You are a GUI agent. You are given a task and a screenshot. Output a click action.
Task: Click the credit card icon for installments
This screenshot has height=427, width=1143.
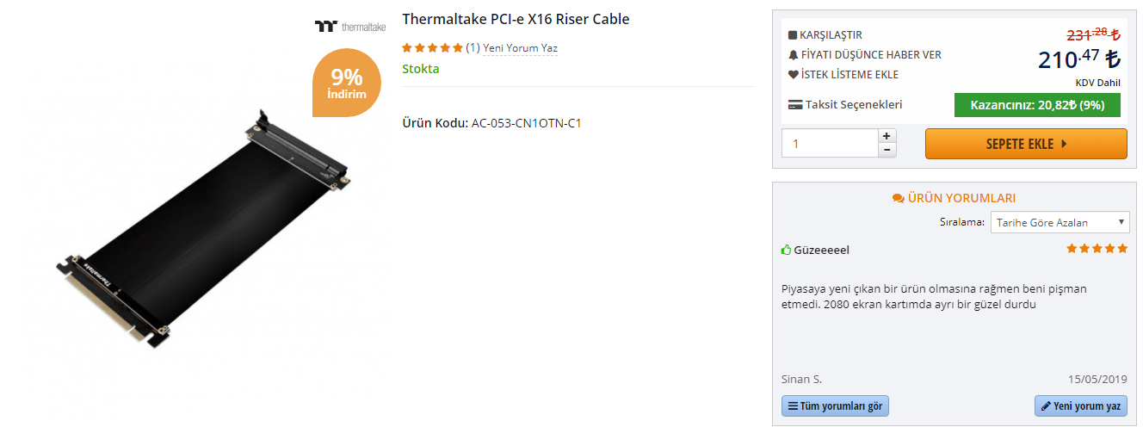point(795,105)
